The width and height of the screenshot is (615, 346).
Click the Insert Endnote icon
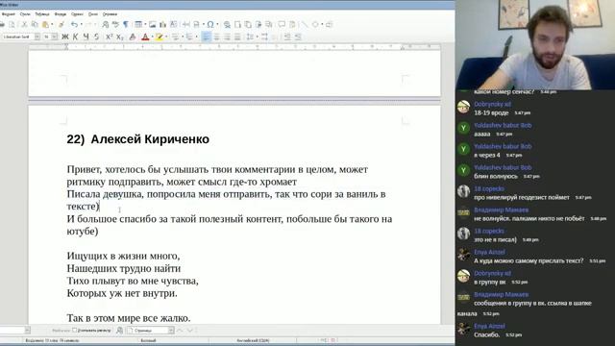[248, 24]
